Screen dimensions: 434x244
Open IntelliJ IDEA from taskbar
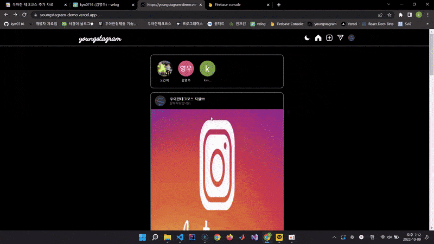[x=193, y=237]
